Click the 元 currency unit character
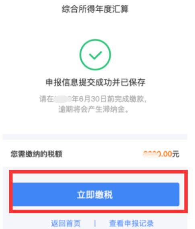This screenshot has height=229, width=195. 176,154
